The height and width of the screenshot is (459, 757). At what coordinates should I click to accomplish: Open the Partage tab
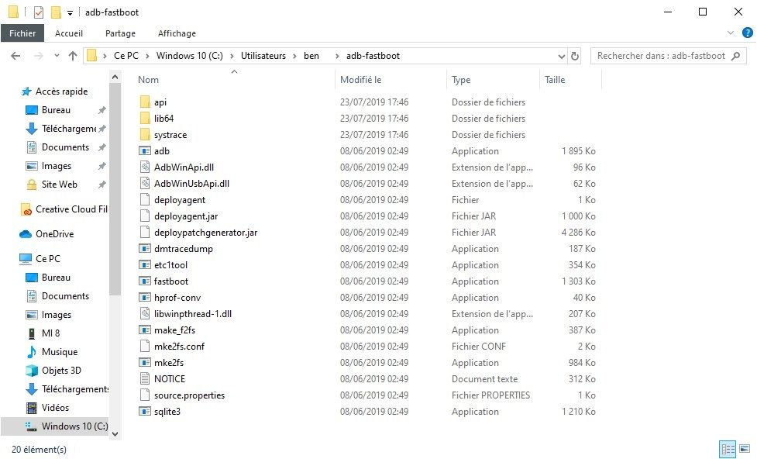tap(120, 33)
